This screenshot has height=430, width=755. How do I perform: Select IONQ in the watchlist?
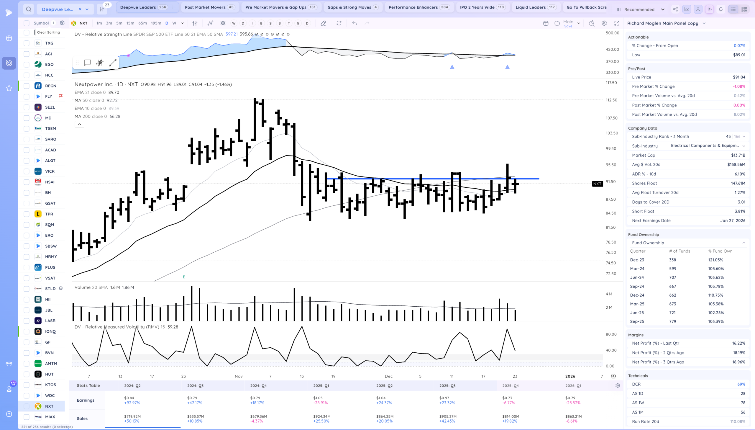(50, 331)
